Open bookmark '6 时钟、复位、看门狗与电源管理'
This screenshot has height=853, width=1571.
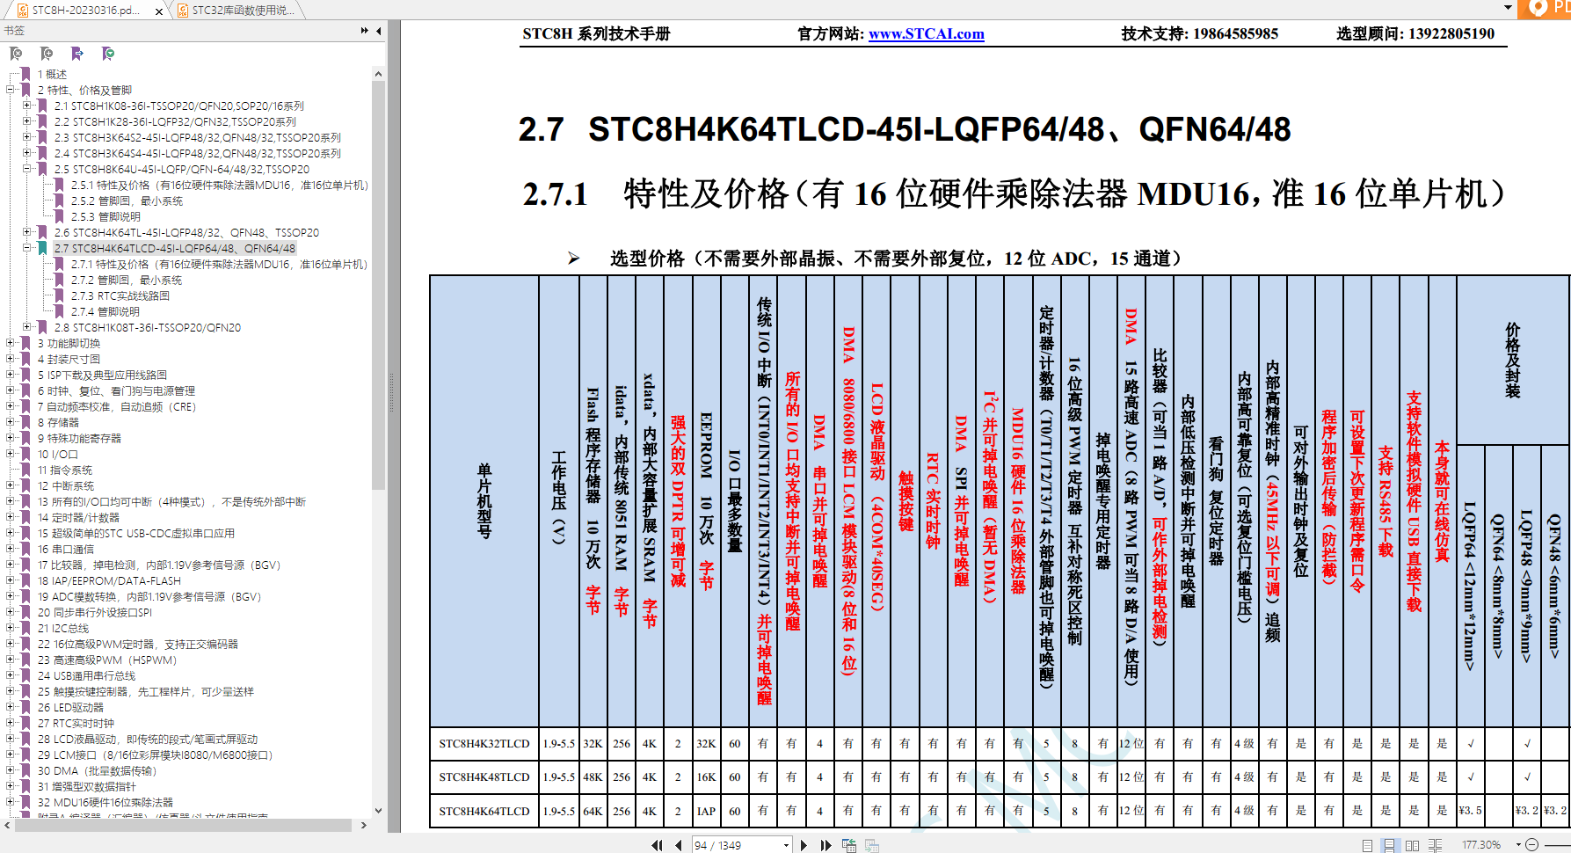116,390
